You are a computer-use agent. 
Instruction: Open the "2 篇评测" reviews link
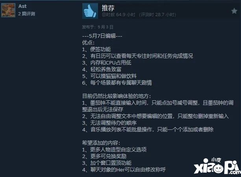[27, 14]
